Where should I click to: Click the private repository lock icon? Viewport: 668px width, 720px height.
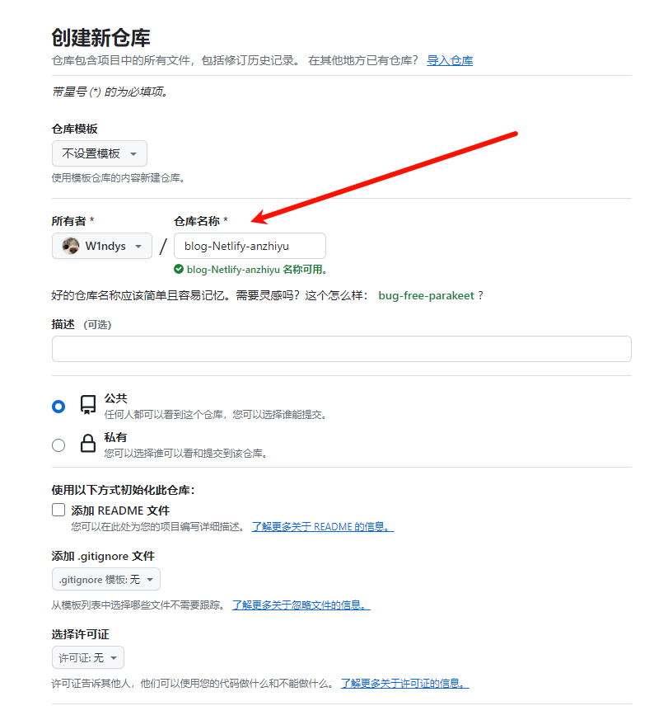pos(88,444)
